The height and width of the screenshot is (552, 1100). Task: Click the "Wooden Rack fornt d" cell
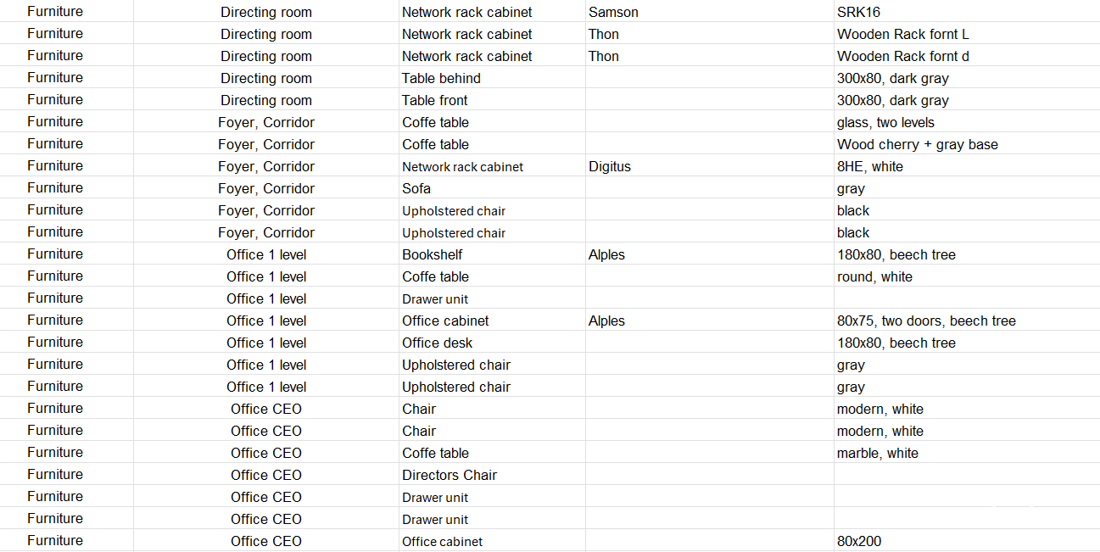(x=902, y=56)
